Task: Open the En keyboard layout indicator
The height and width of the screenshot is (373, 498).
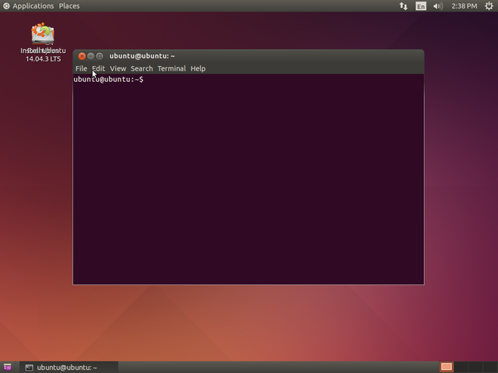Action: point(421,6)
